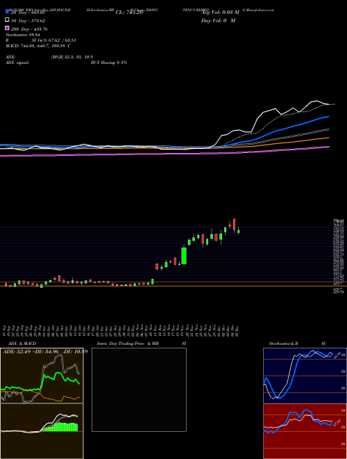Click the 'BUY Slowing @ 5%' ADX signal
This screenshot has height=459, width=347.
pyautogui.click(x=109, y=63)
